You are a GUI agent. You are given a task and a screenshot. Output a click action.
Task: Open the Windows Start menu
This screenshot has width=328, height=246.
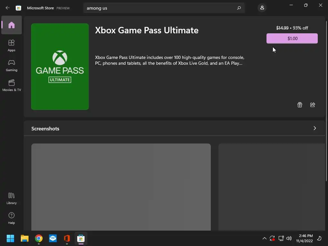point(10,238)
